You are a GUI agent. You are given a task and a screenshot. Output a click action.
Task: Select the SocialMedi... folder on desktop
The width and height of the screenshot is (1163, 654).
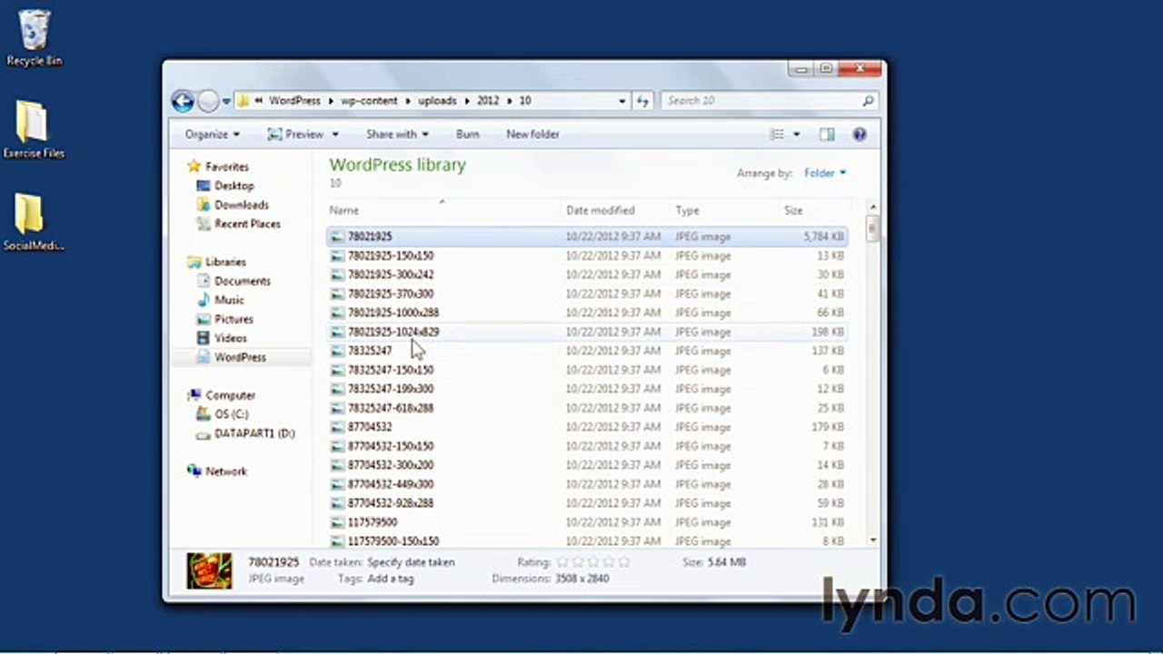pos(34,223)
